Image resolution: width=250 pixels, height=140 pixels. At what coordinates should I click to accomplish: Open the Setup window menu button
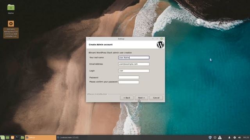pos(89,39)
